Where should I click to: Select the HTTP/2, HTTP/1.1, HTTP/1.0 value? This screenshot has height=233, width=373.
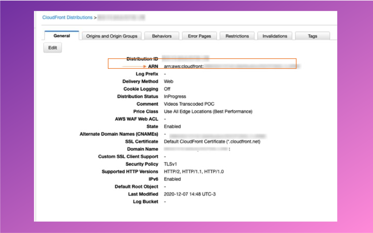click(x=194, y=172)
